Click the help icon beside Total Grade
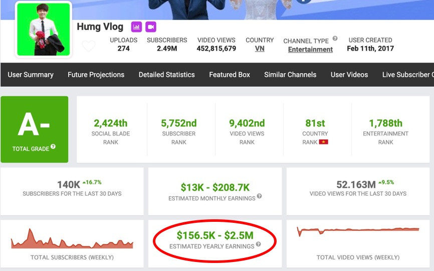The height and width of the screenshot is (271, 434). (x=53, y=147)
